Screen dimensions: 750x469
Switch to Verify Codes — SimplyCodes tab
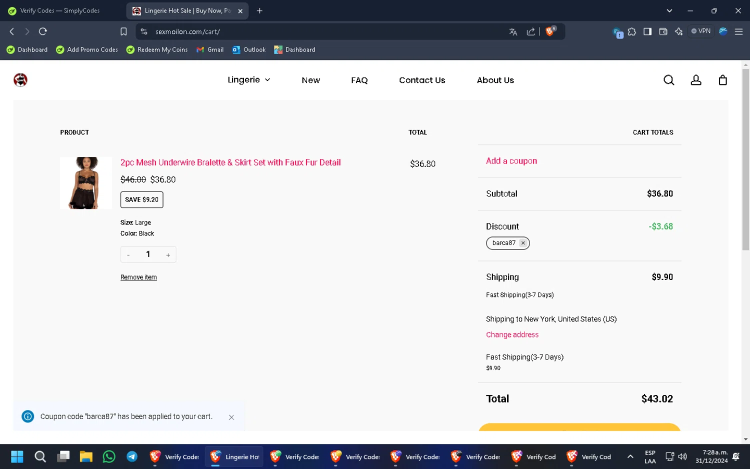coord(60,10)
